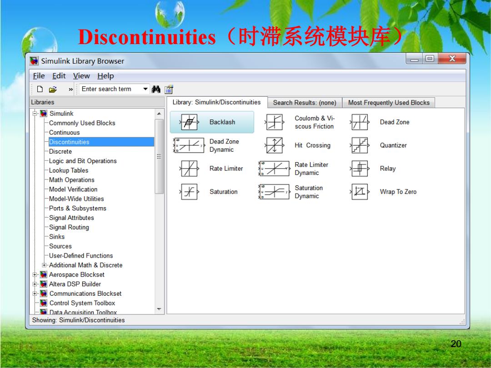Click the Enter search term field

tap(110, 89)
